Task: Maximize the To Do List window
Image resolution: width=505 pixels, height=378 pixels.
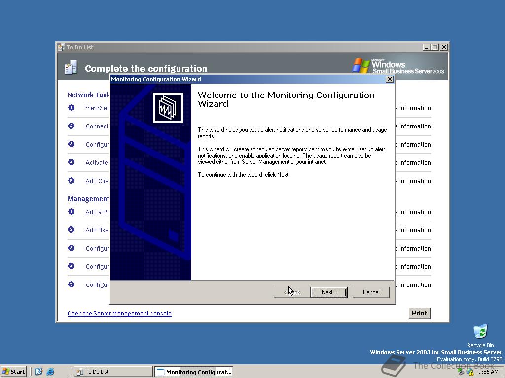Action: (x=435, y=47)
